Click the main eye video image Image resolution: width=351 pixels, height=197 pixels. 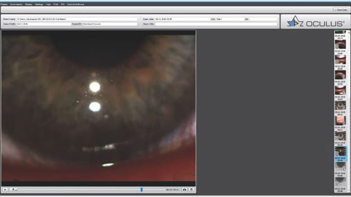tap(98, 107)
